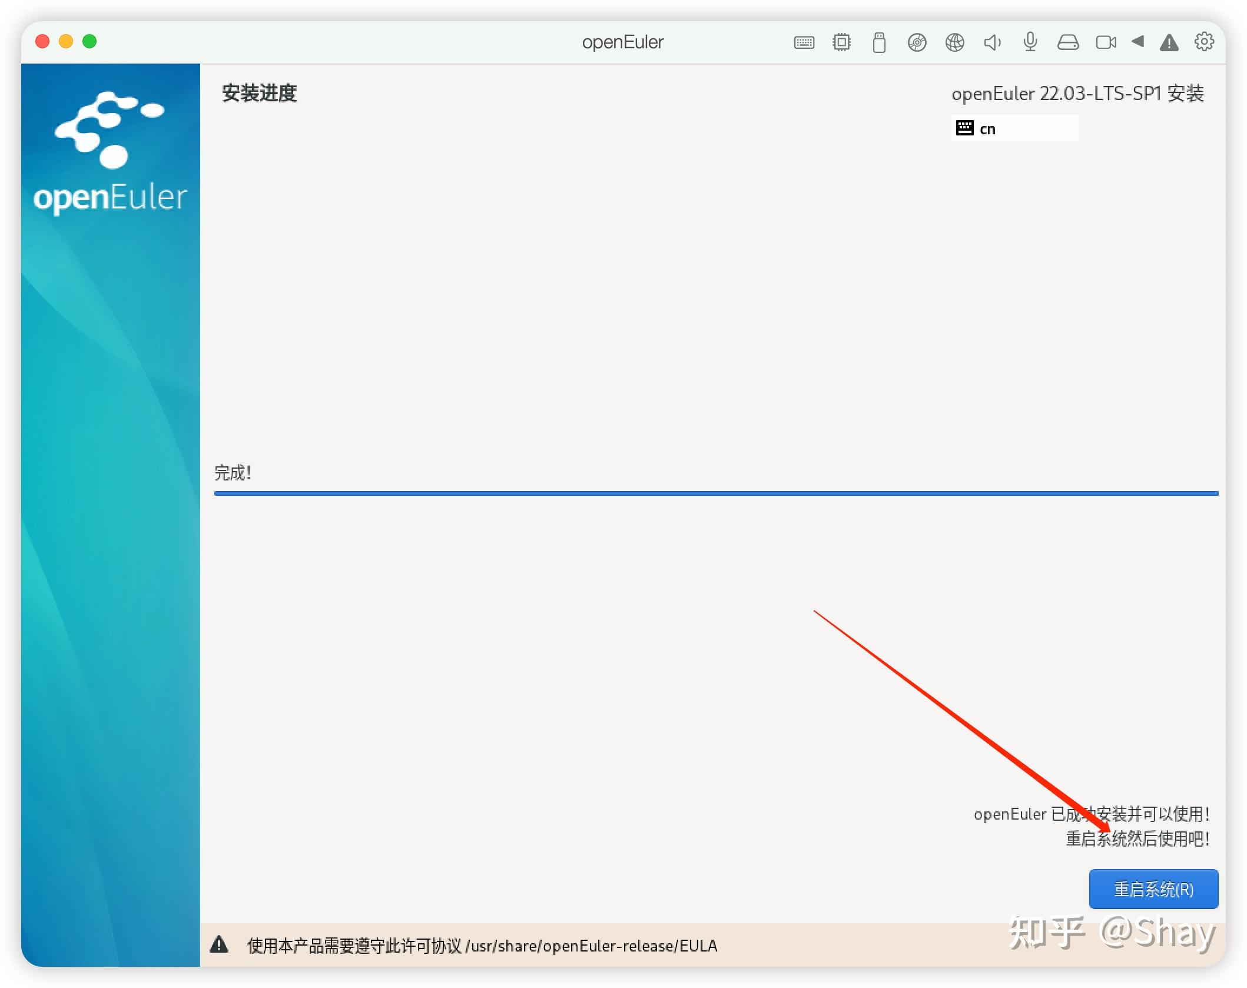Click the network globe icon

954,42
